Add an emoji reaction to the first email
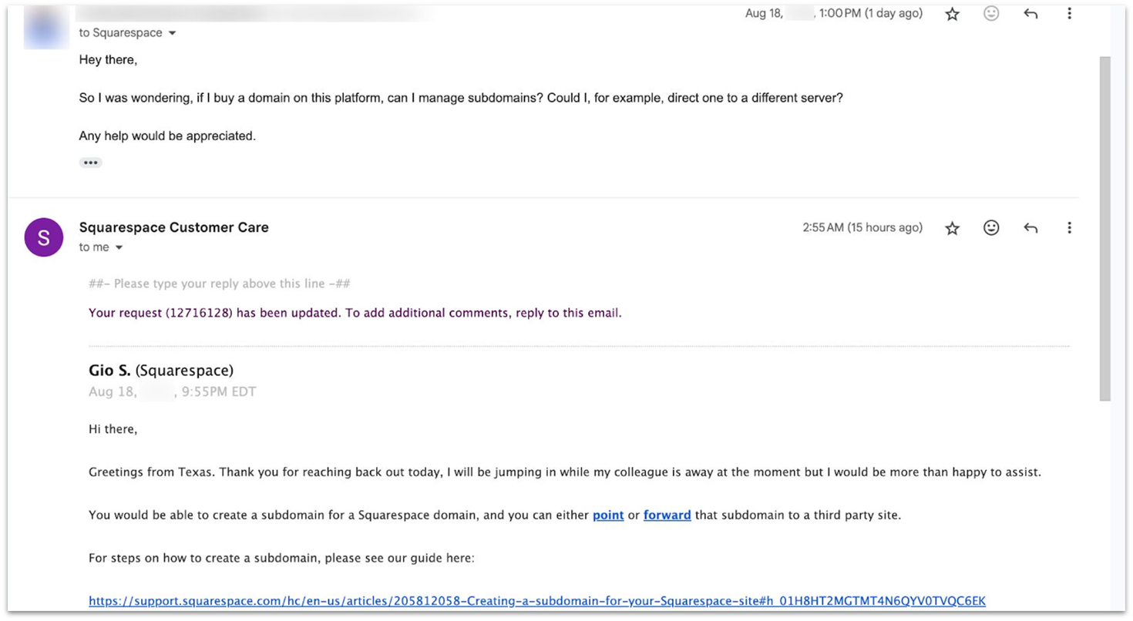Image resolution: width=1133 pixels, height=621 pixels. tap(991, 13)
